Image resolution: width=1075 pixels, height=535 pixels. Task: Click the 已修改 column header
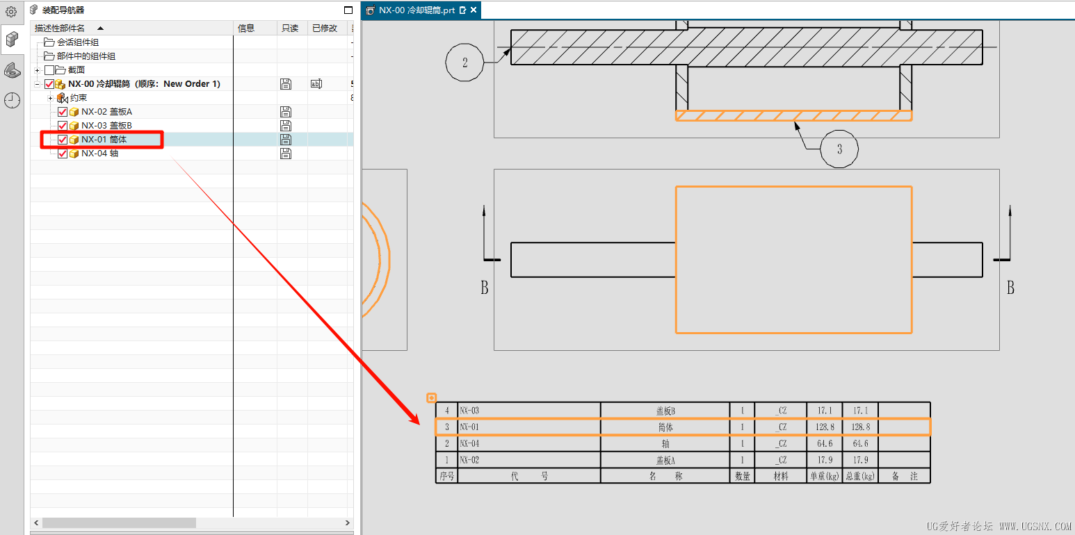pyautogui.click(x=328, y=28)
